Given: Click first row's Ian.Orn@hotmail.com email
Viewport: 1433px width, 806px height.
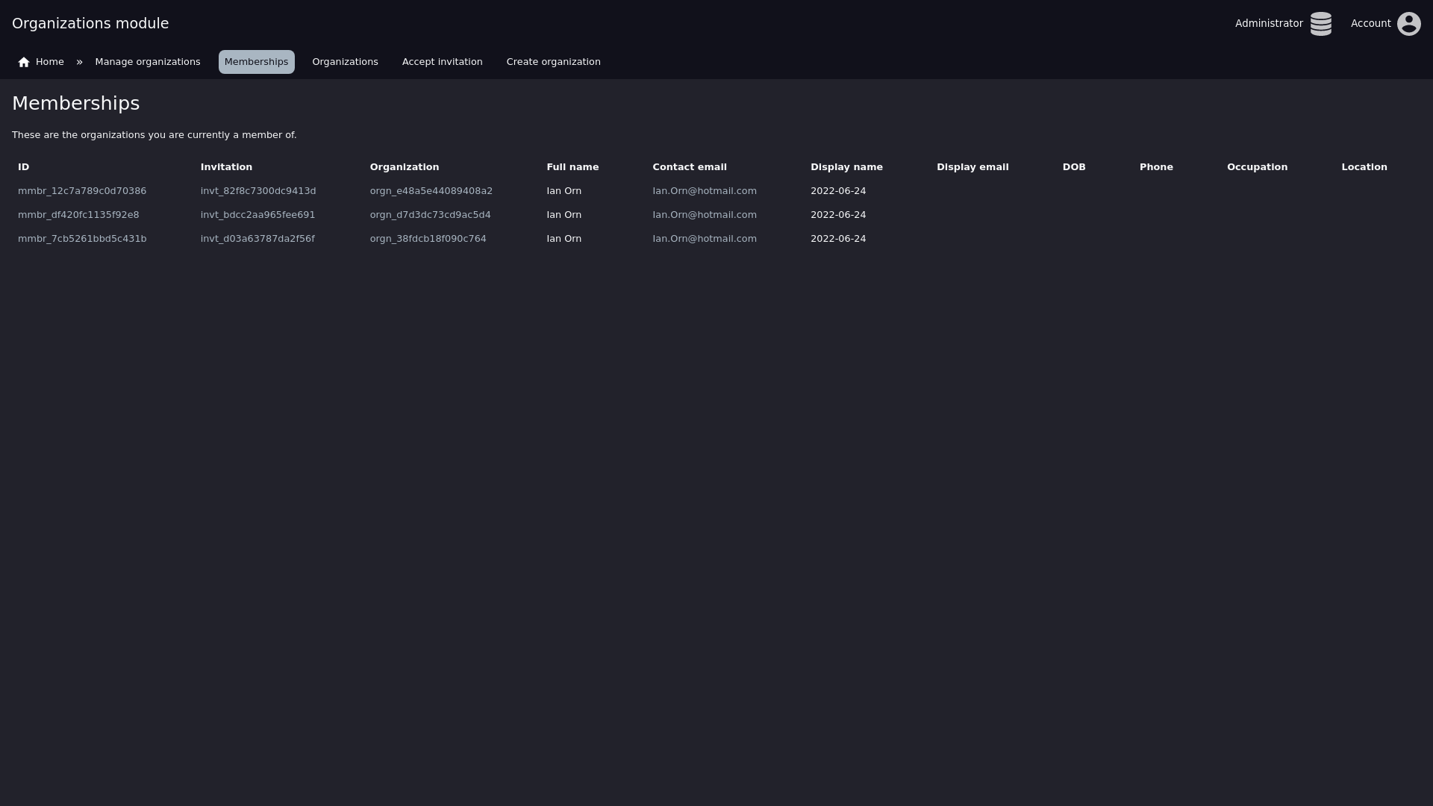Looking at the screenshot, I should pyautogui.click(x=704, y=191).
